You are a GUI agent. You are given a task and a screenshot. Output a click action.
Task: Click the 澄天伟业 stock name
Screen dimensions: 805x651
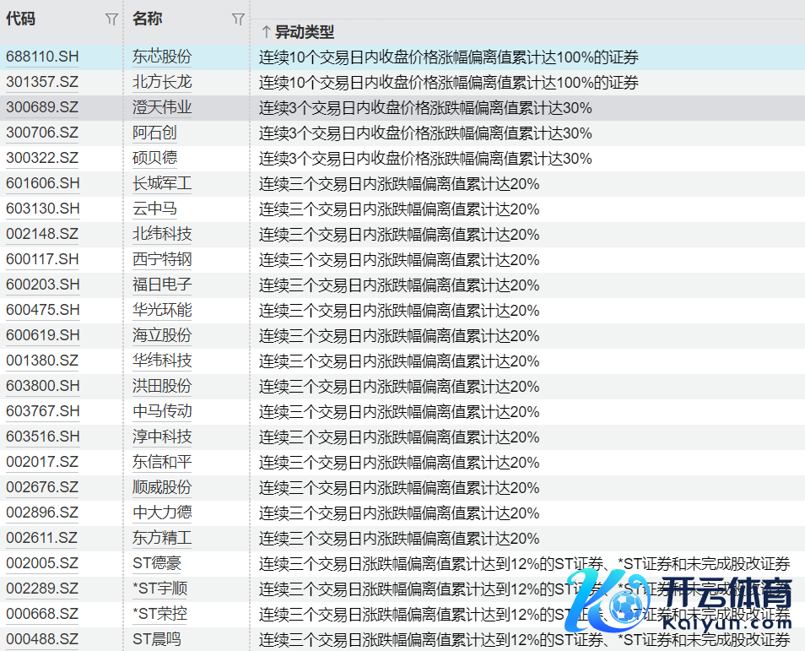coord(162,108)
